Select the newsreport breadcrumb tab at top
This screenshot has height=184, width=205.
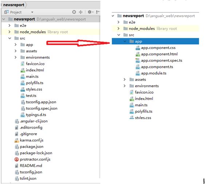point(13,5)
